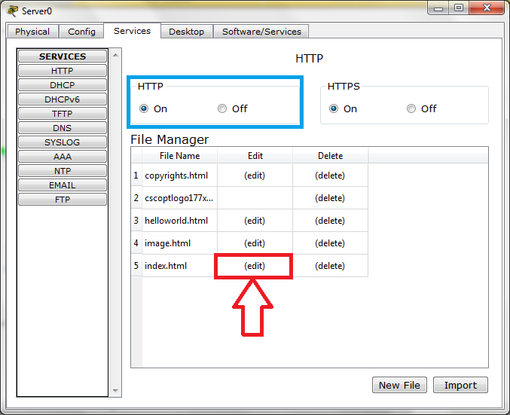
Task: Select row number 1 header
Action: click(136, 175)
